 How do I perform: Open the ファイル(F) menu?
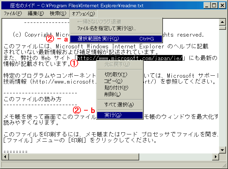(12, 13)
